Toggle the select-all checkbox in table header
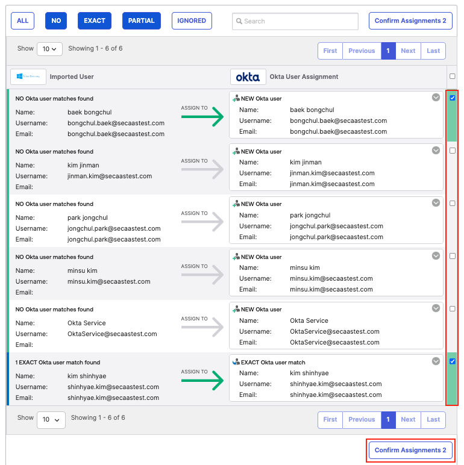 [453, 76]
